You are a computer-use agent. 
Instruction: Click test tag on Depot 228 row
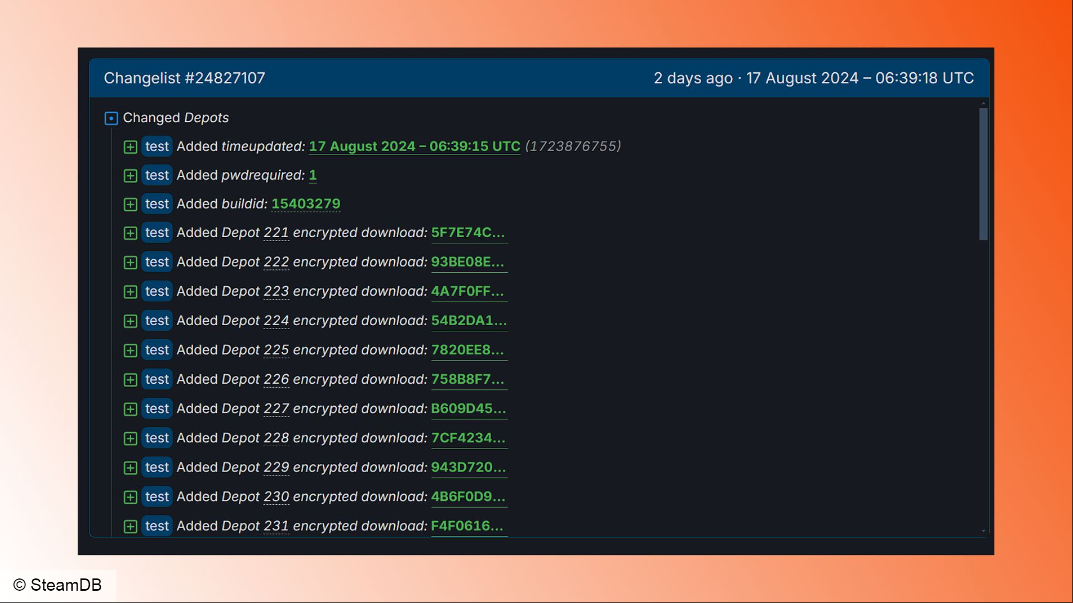(x=157, y=438)
